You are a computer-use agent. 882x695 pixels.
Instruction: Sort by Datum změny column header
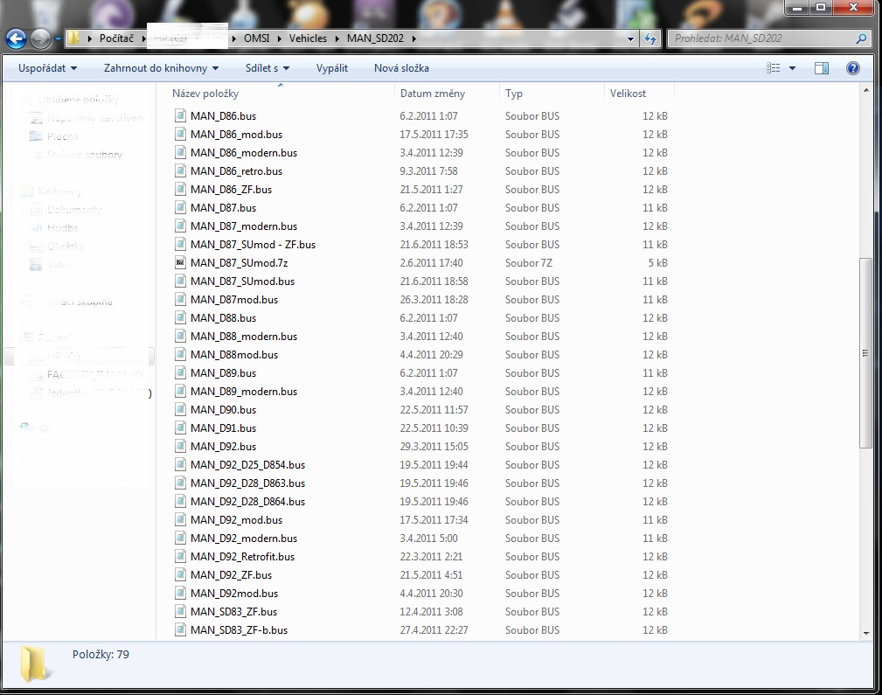(x=433, y=94)
